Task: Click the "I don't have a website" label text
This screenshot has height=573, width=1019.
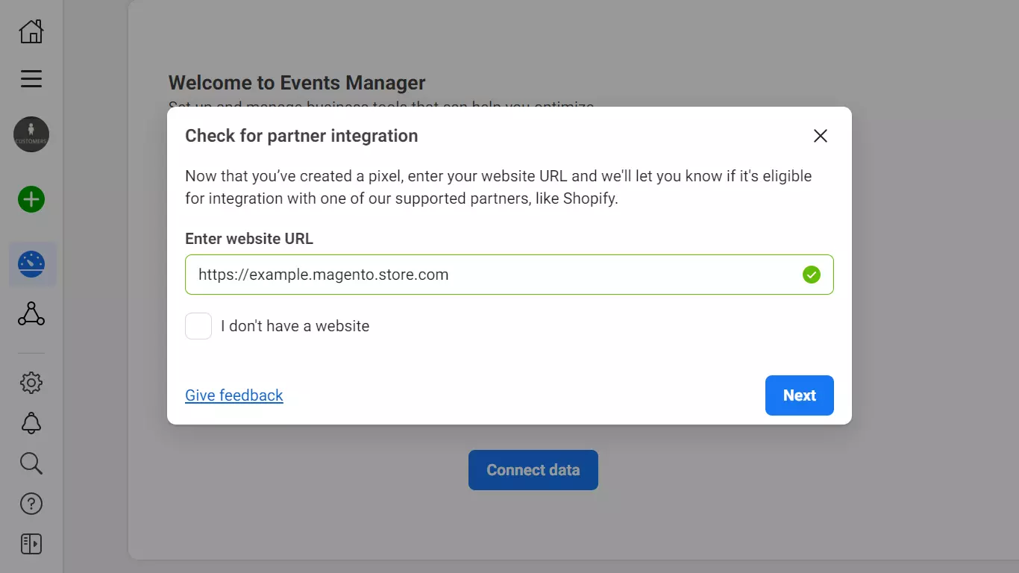Action: point(295,326)
